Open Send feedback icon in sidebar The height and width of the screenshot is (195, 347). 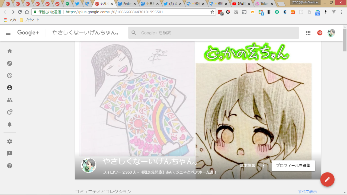(10, 154)
